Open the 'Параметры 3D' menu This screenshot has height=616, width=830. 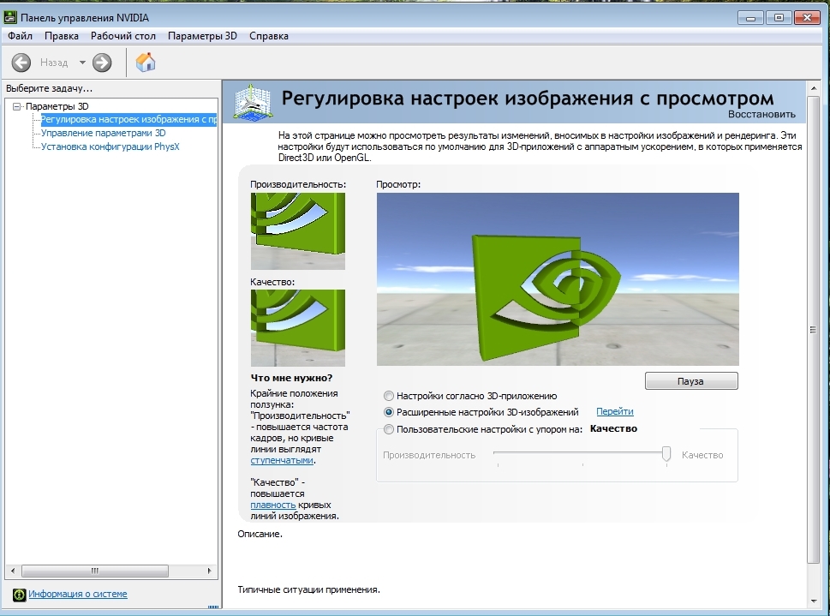coord(202,36)
